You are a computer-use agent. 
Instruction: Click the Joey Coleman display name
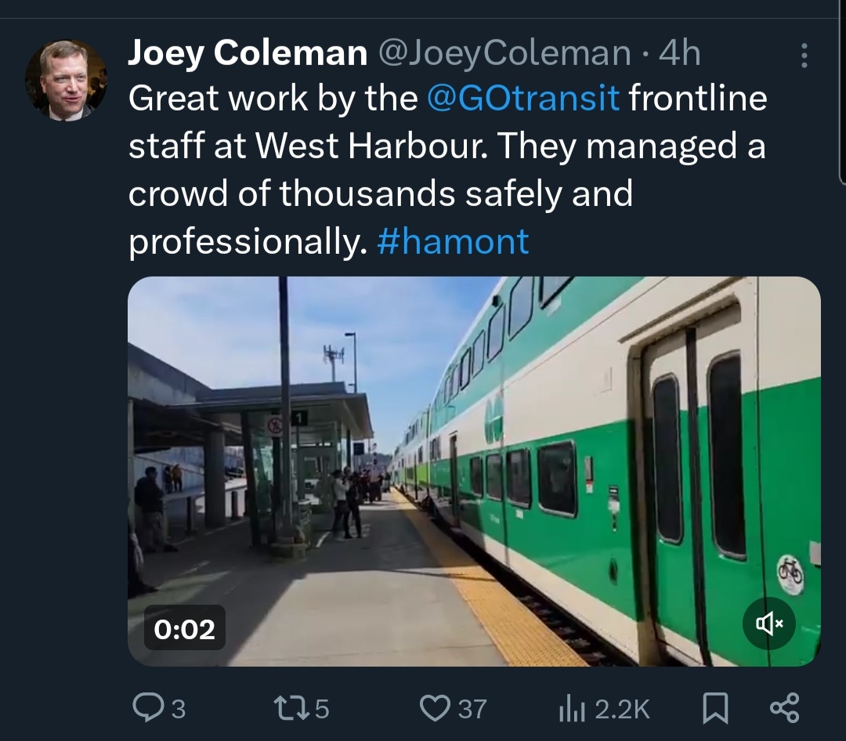pos(248,53)
